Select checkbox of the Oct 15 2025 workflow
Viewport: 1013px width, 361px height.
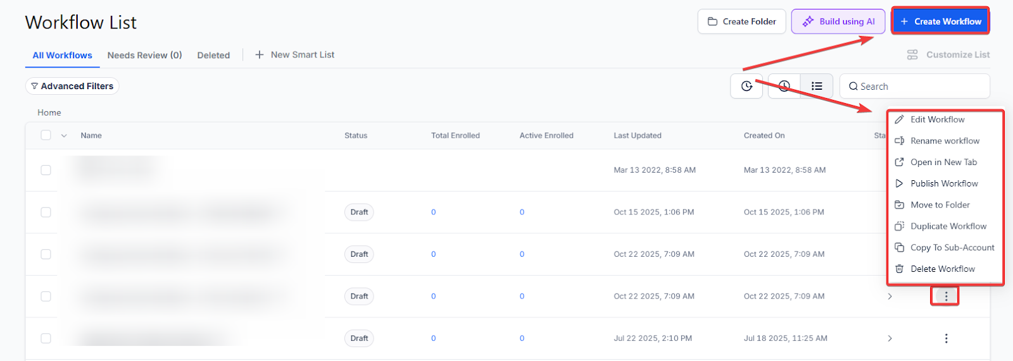pos(46,212)
